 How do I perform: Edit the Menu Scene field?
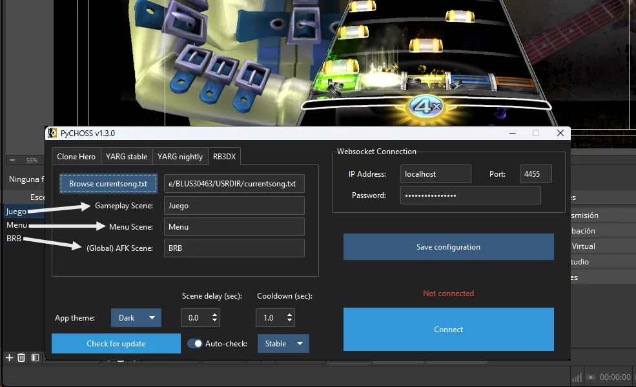234,227
